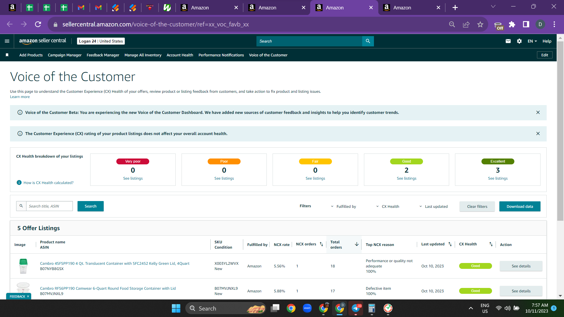Click See listings under Good
Image resolution: width=564 pixels, height=317 pixels.
[x=406, y=178]
